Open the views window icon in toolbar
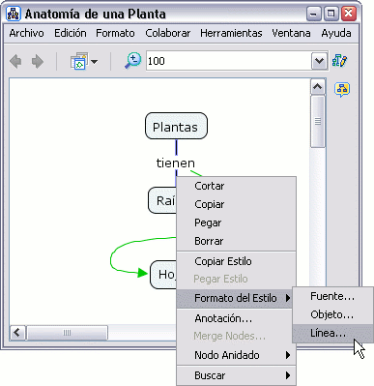Screen dimensions: 374x386 point(79,61)
